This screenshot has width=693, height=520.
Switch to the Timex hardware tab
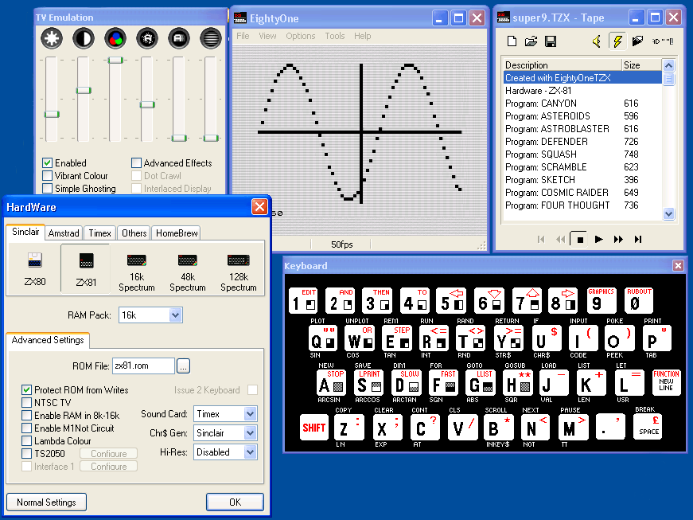(100, 233)
